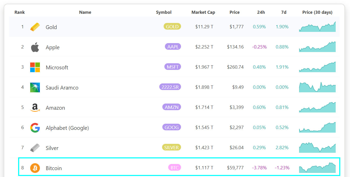Click the yellow SILVER symbol badge
Viewport: 350px width, 177px height.
(171, 147)
